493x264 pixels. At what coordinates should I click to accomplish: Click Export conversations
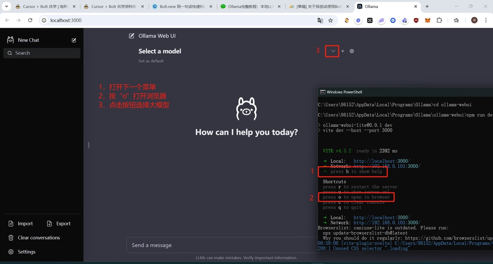click(x=59, y=224)
